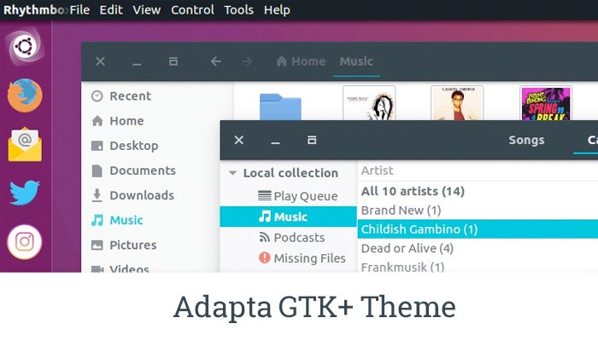Screen dimensions: 598x341
Task: Select the album cover with man portrait
Action: tap(457, 103)
